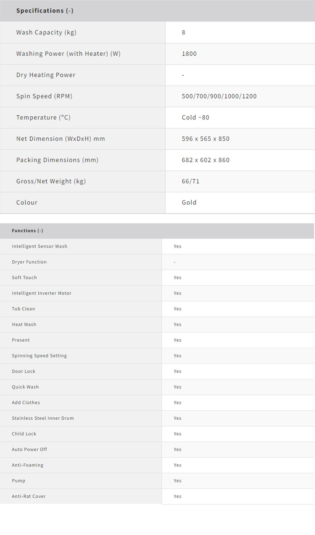Click the Dry Heating Power label
315x535 pixels.
(x=46, y=75)
